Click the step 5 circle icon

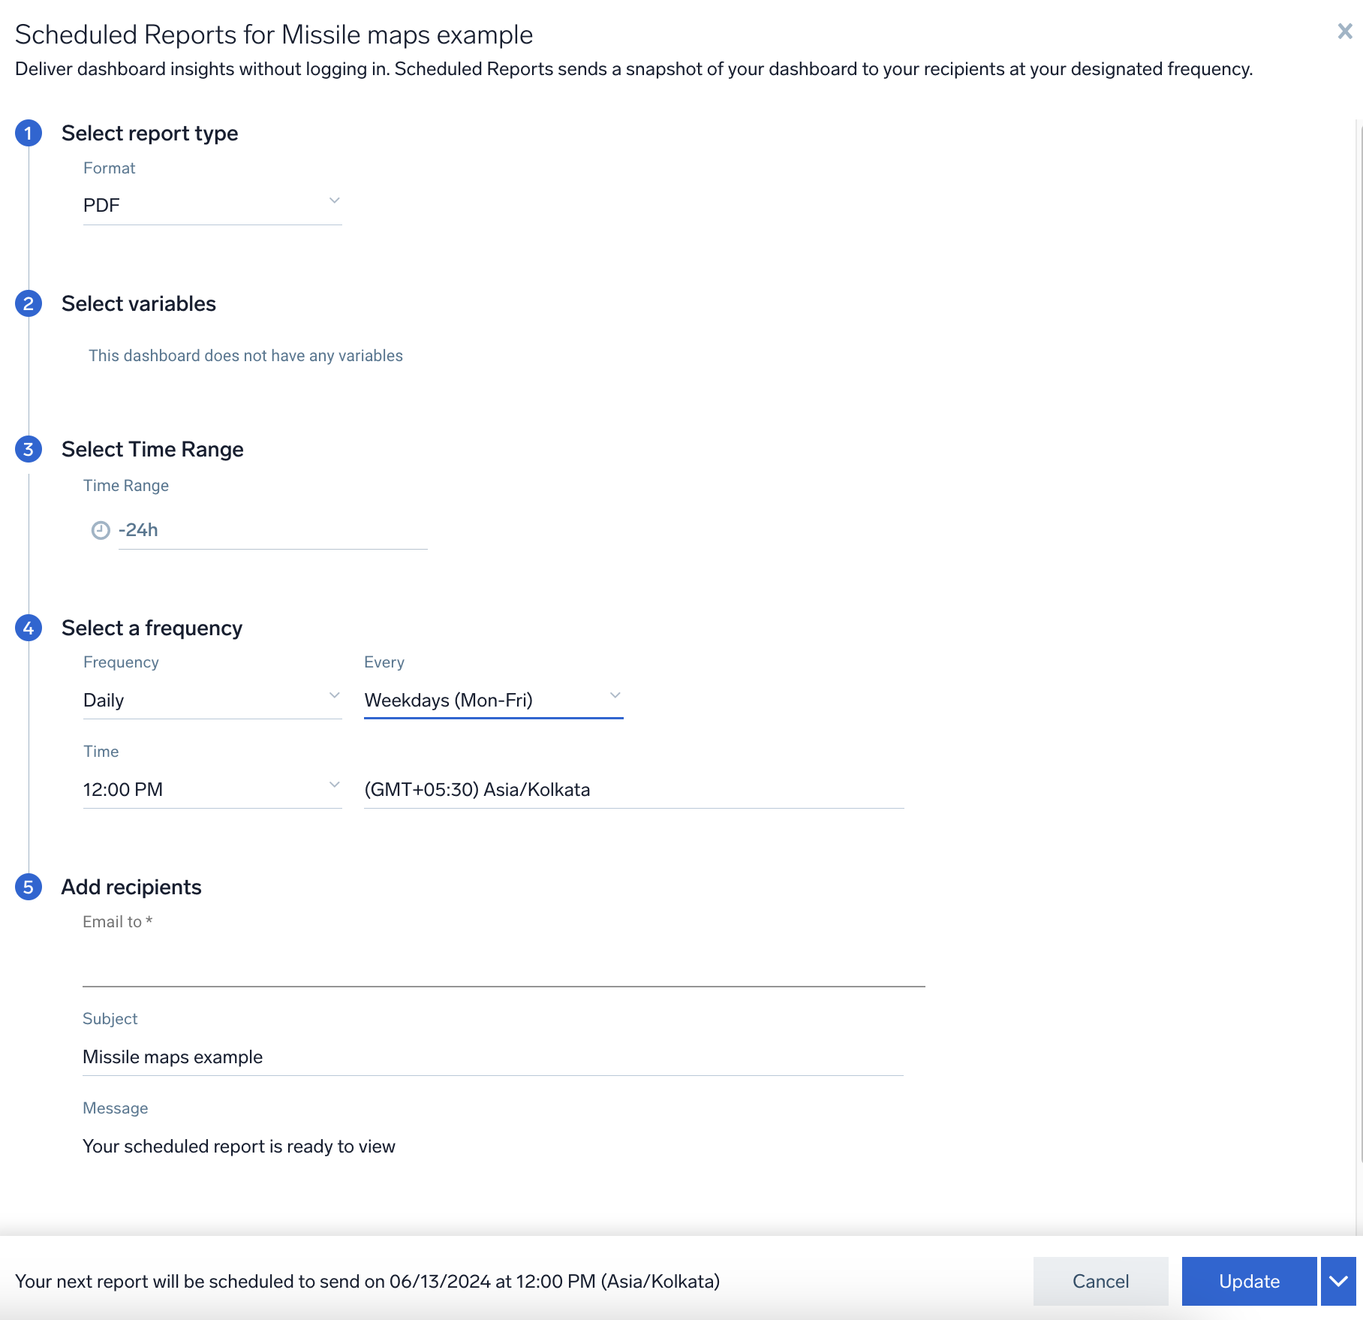pos(29,888)
